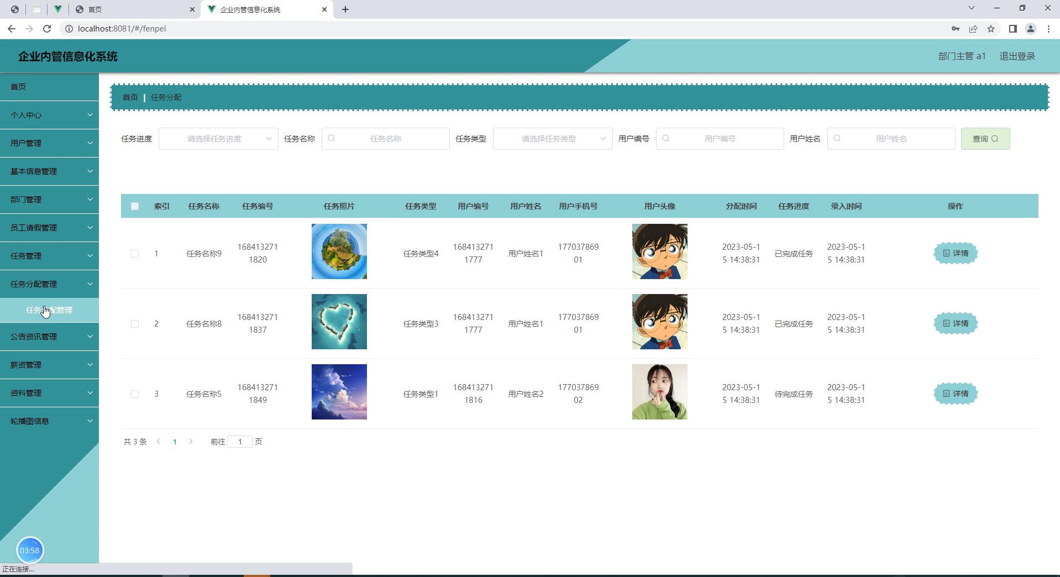Click the page jump number field
This screenshot has width=1060, height=577.
click(x=240, y=442)
